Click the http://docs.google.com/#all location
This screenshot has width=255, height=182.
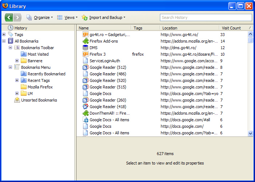point(185,120)
